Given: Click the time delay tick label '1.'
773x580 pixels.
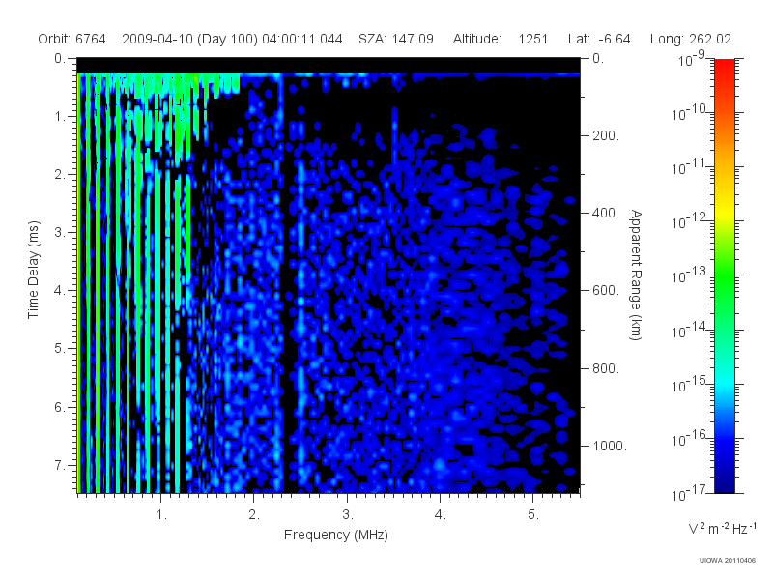Looking at the screenshot, I should pyautogui.click(x=60, y=117).
